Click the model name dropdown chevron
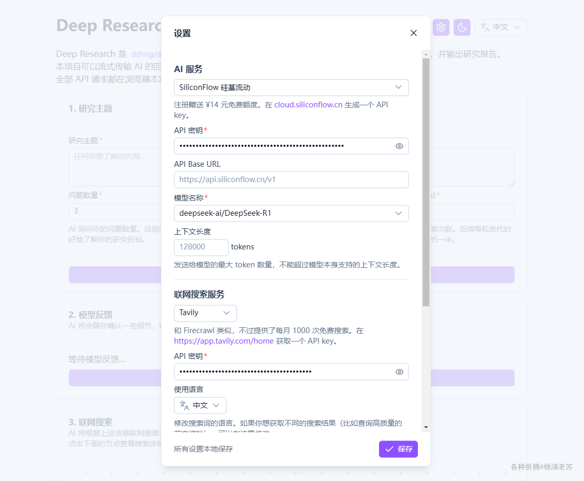Image resolution: width=584 pixels, height=481 pixels. (398, 213)
